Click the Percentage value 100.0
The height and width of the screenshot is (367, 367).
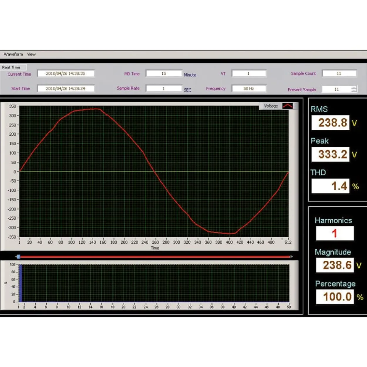[x=335, y=297]
